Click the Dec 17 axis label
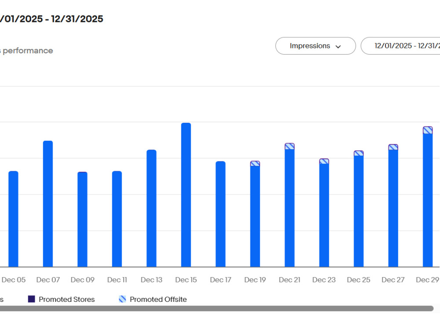Screen dimensions: 440x330 [220, 280]
